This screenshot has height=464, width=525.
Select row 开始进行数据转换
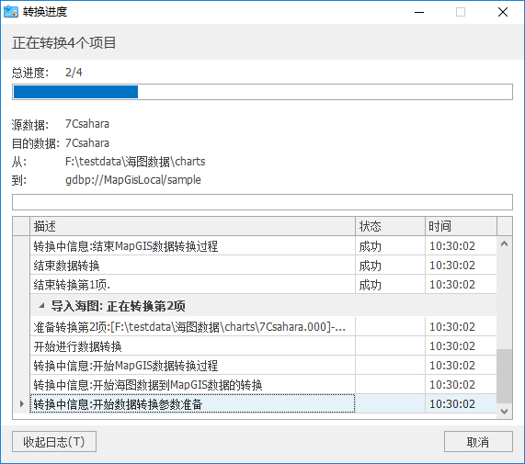point(263,346)
